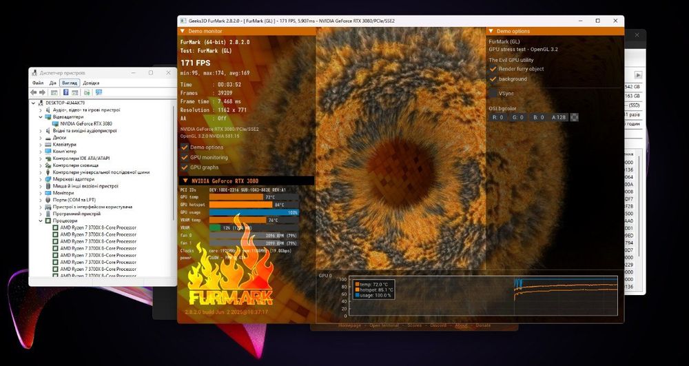
Task: Click the Donate link
Action: tap(483, 325)
